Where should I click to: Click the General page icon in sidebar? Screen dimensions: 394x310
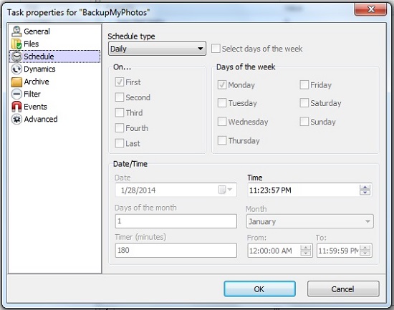[x=16, y=32]
